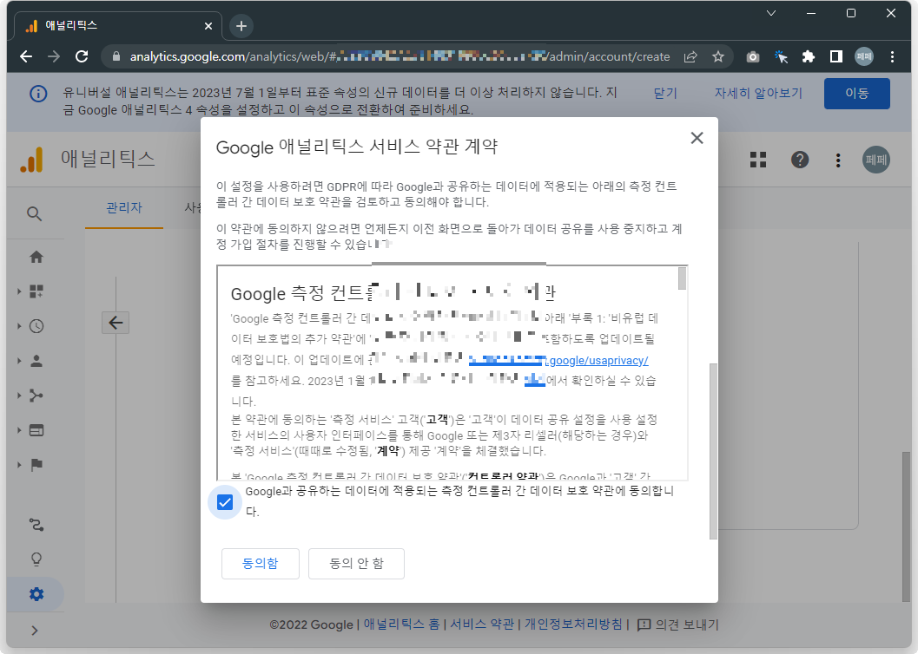Open the flag icon in the left sidebar
Screen dimensions: 918x654
(x=35, y=465)
